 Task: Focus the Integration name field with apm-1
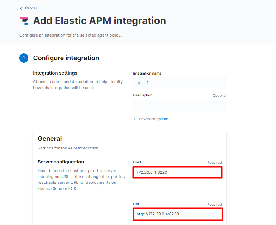coord(179,83)
